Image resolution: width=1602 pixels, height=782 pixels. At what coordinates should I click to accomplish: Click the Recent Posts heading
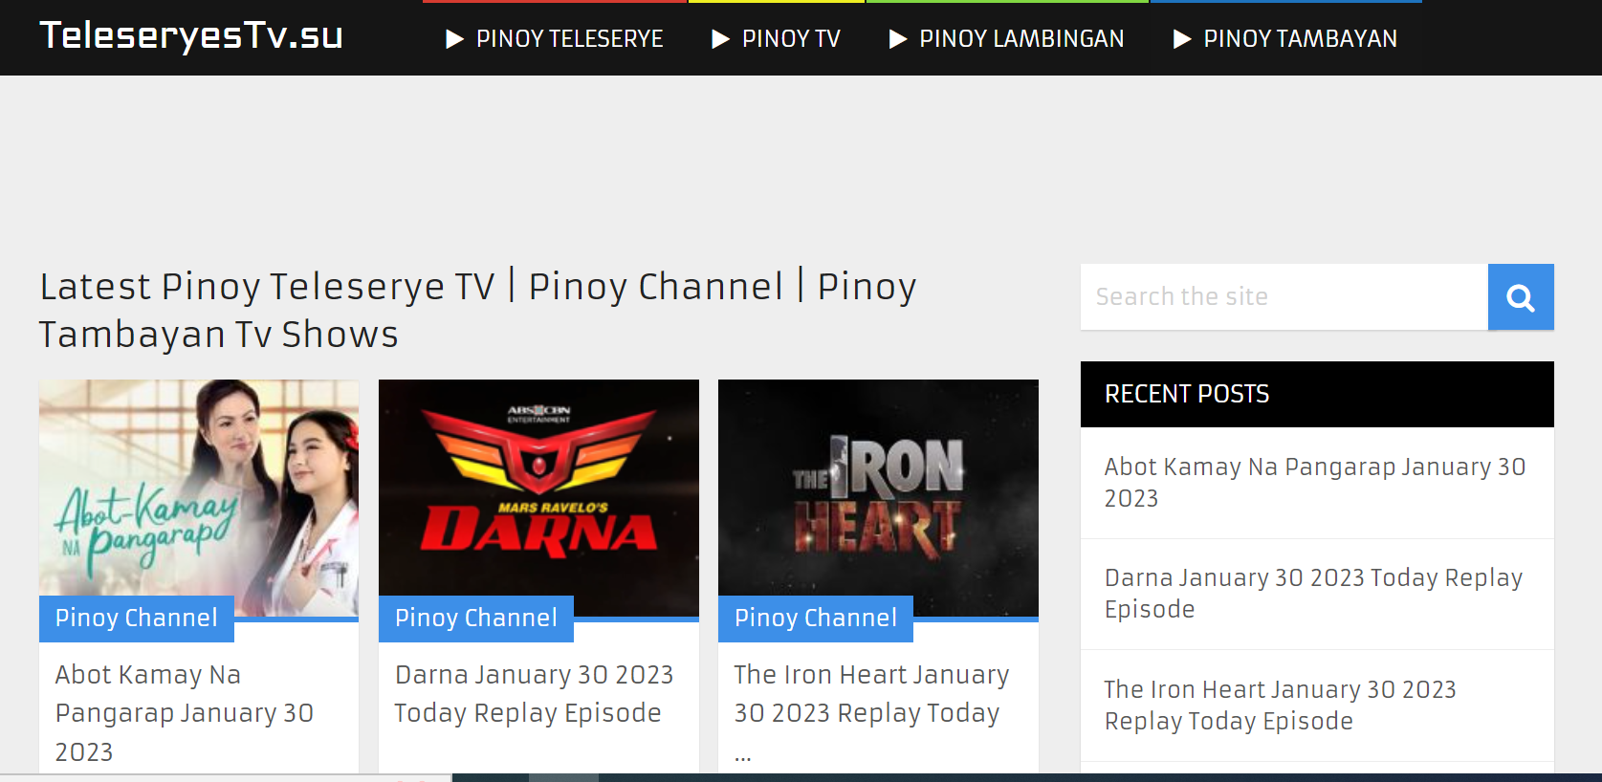point(1187,394)
